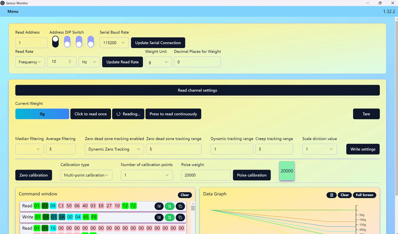Click the blue 0g current weight display

42,114
